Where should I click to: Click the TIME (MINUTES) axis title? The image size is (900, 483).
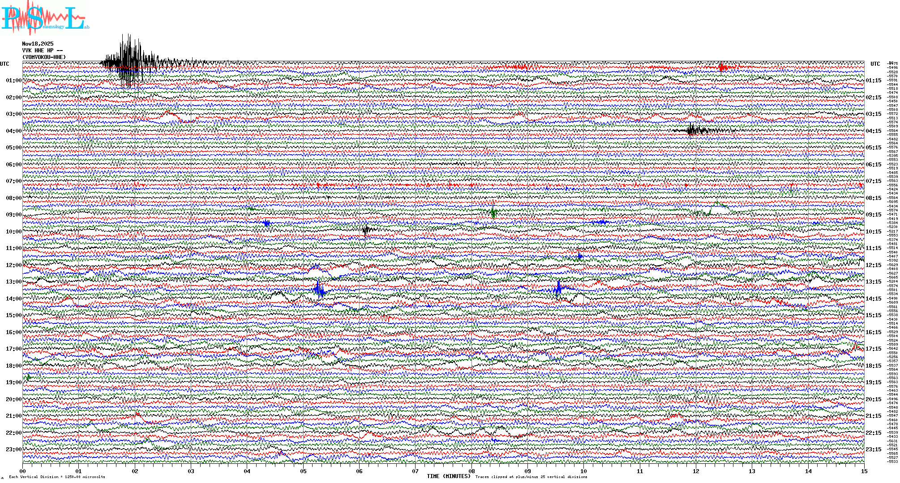(448, 476)
